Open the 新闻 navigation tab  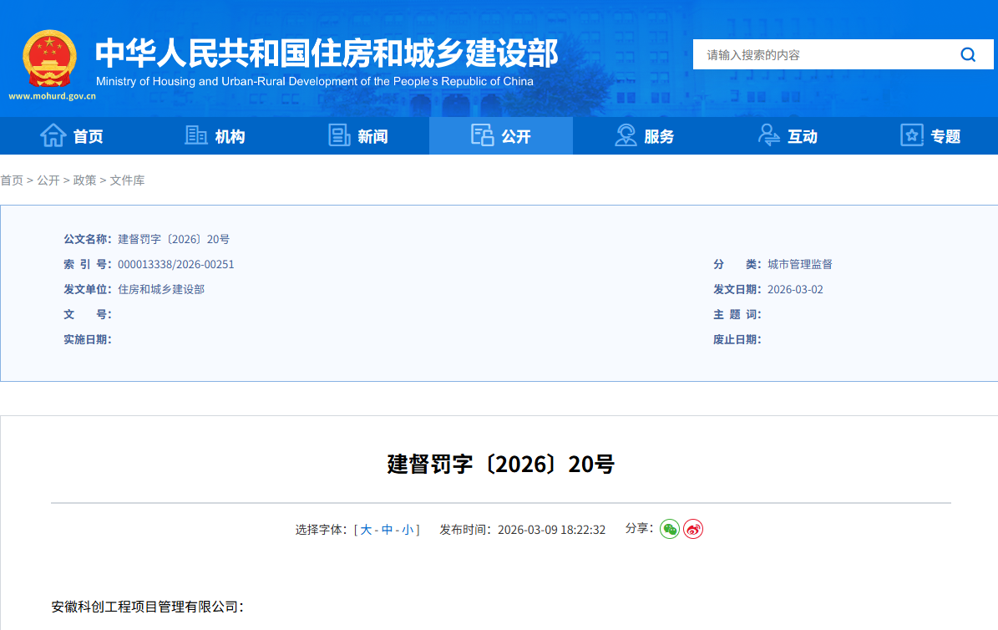[358, 135]
